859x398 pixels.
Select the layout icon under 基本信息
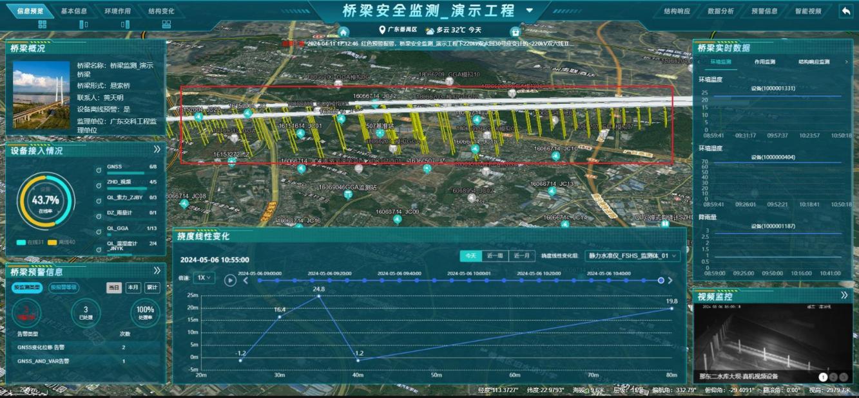pos(83,24)
